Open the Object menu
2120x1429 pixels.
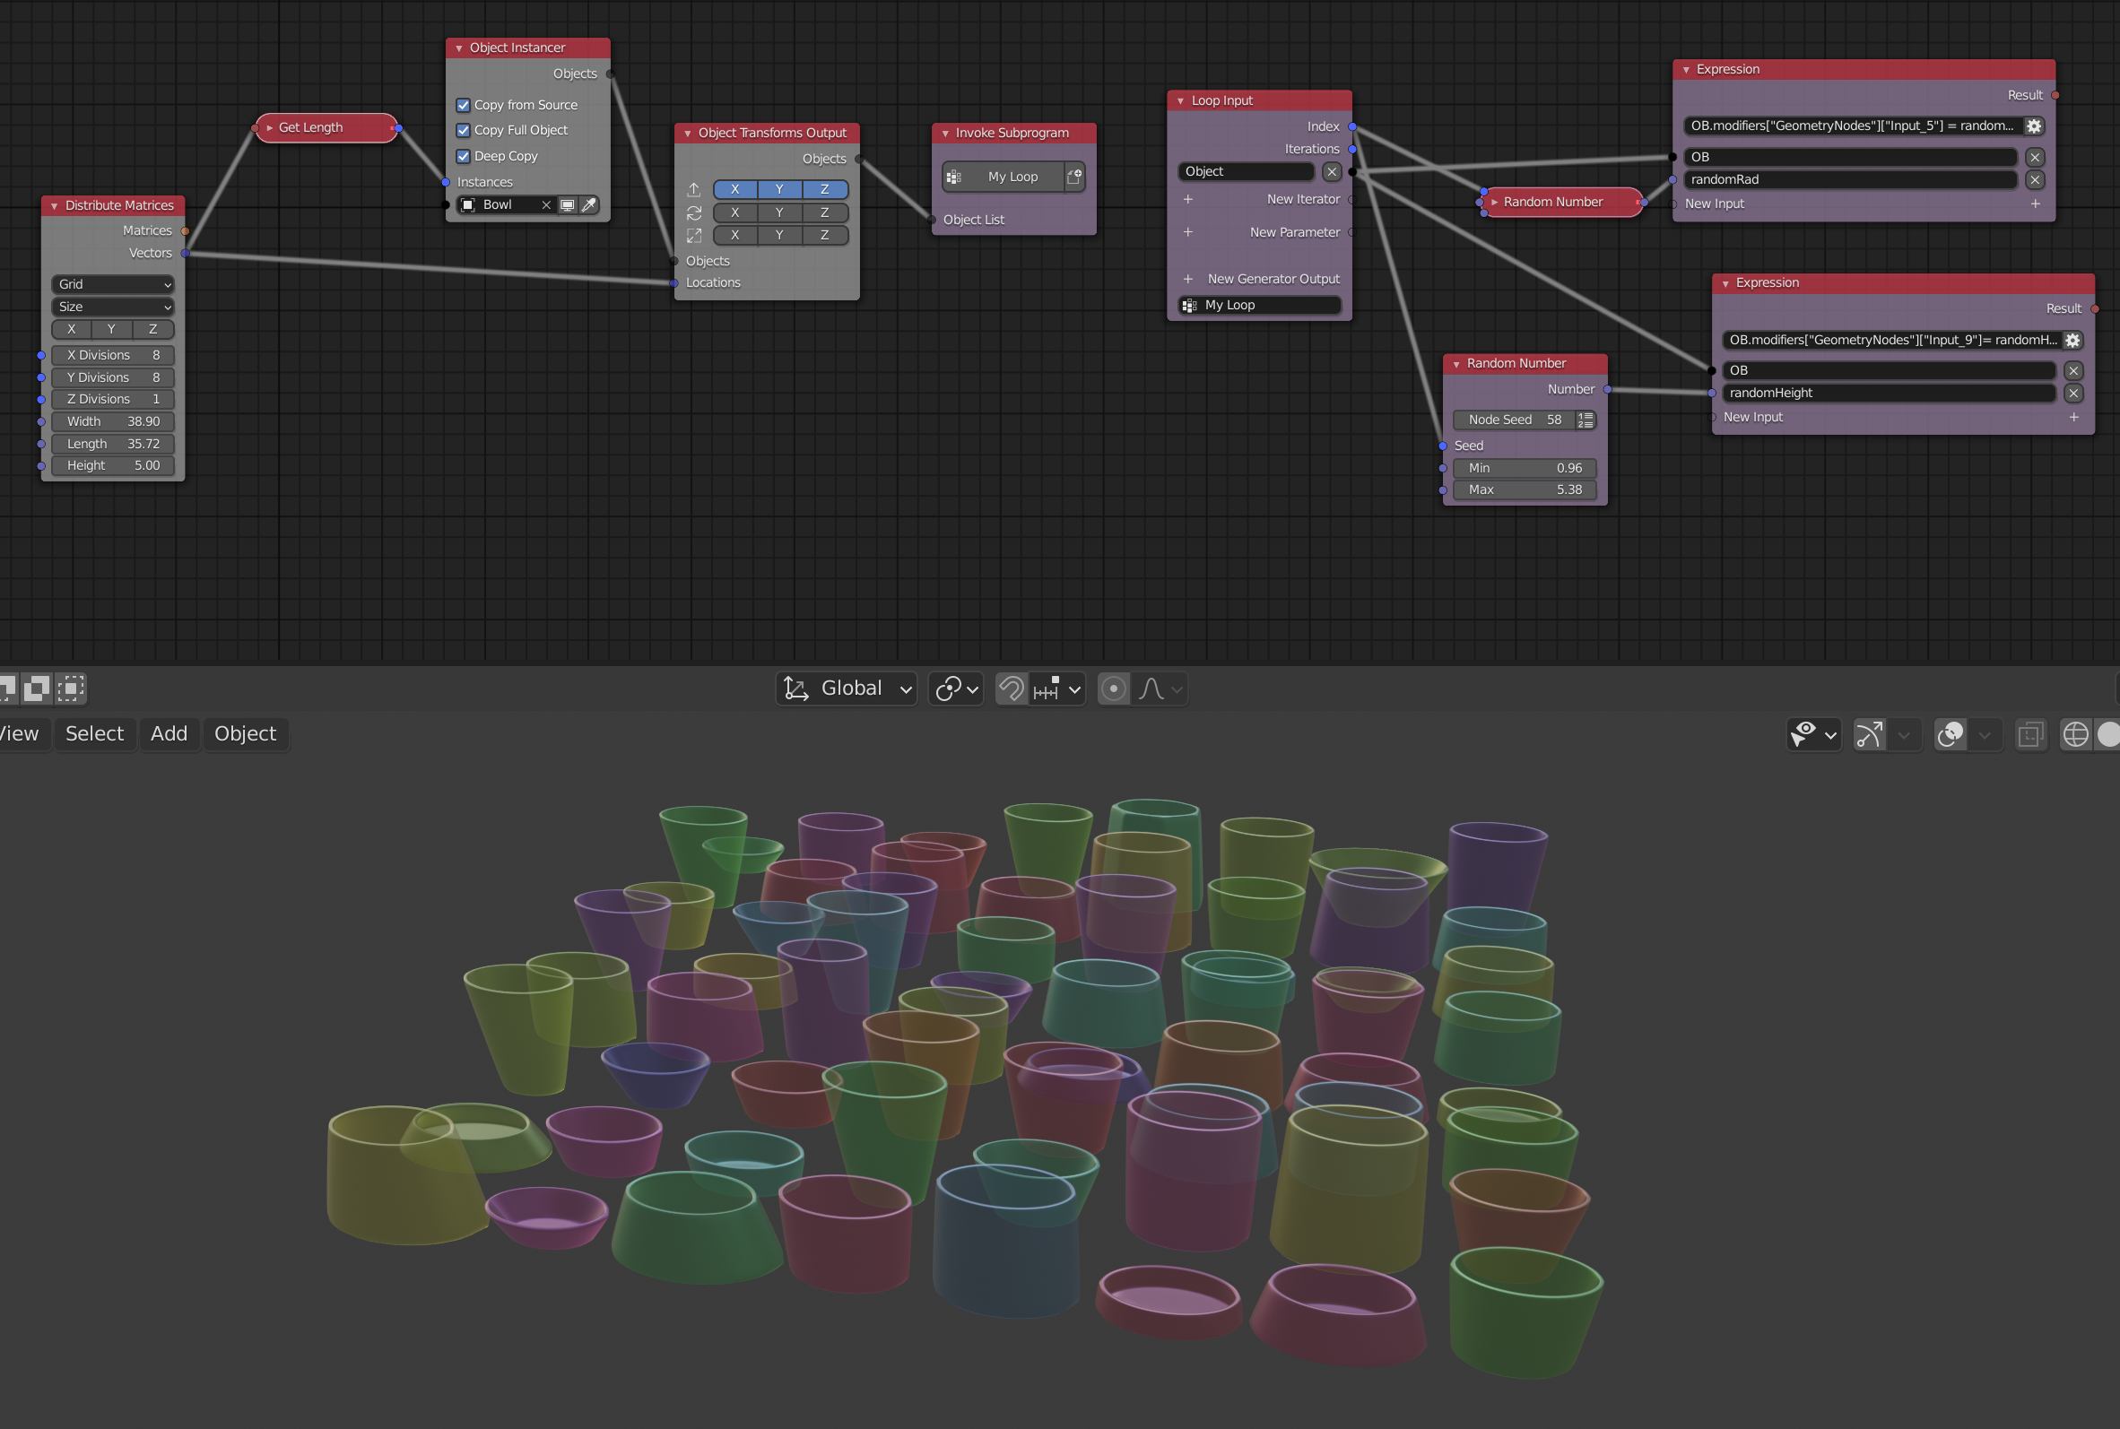(245, 734)
